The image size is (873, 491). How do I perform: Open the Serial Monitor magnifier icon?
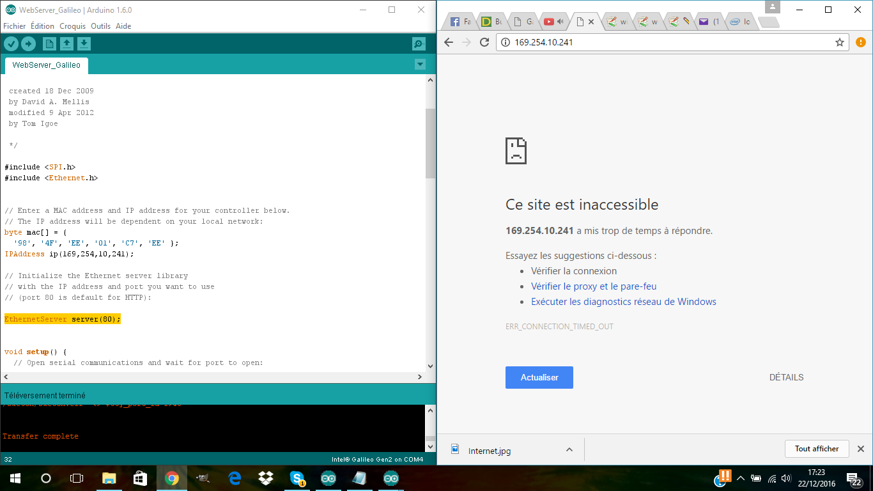(x=419, y=43)
